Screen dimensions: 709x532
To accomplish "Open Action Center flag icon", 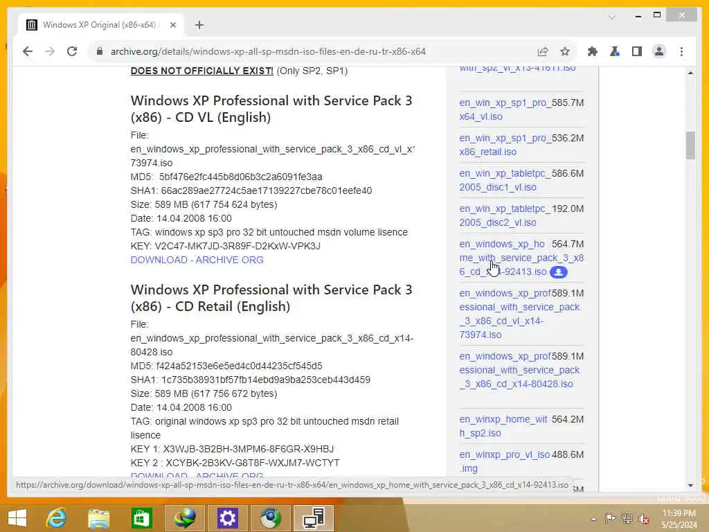I will [610, 518].
